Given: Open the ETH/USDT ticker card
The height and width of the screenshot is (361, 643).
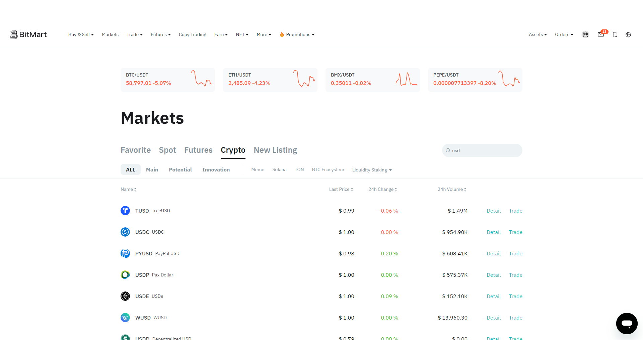Looking at the screenshot, I should (270, 80).
